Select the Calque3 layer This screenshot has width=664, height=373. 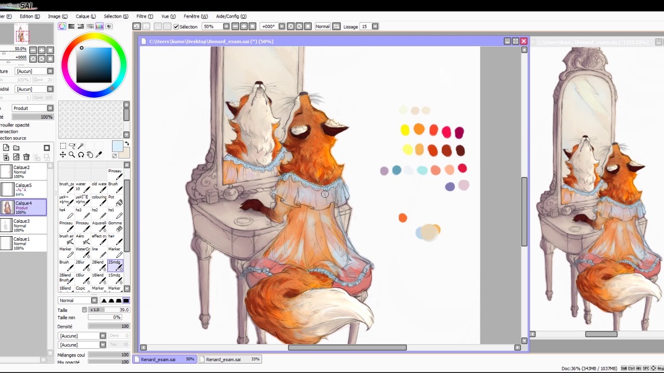[23, 225]
